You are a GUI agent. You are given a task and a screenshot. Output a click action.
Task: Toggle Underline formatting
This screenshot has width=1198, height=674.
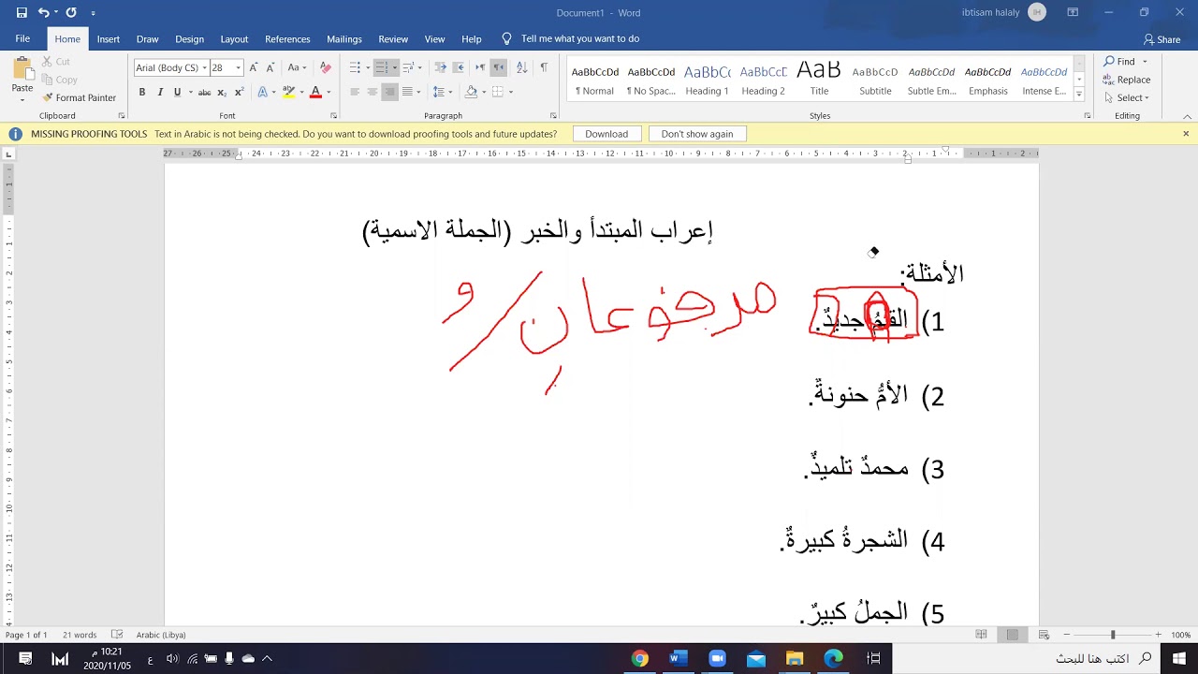pyautogui.click(x=177, y=92)
